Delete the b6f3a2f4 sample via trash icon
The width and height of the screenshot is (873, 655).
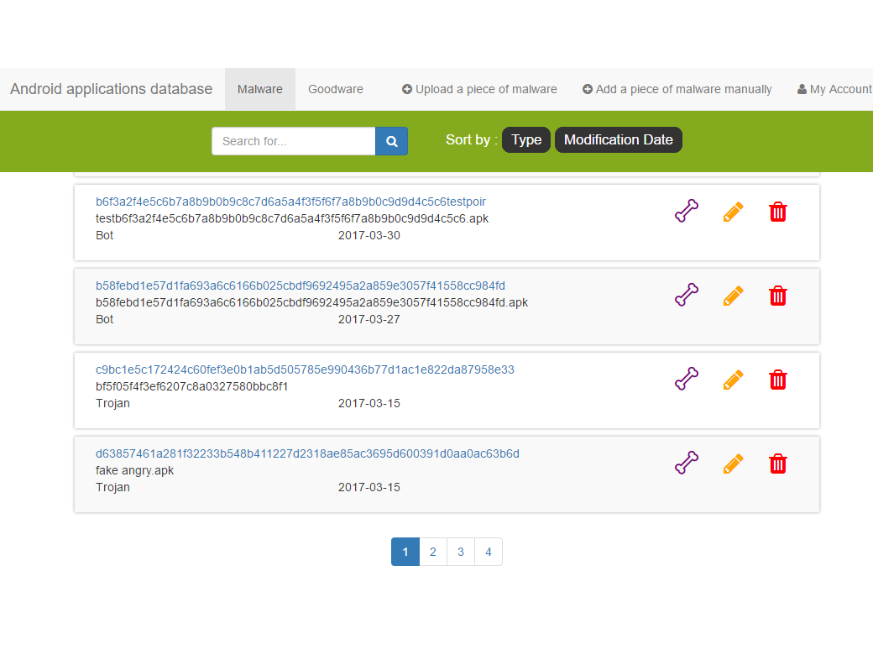pyautogui.click(x=777, y=212)
